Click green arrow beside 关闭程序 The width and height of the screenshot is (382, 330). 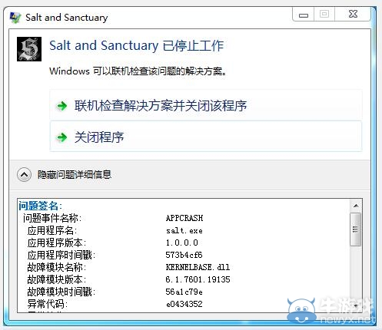pyautogui.click(x=61, y=137)
